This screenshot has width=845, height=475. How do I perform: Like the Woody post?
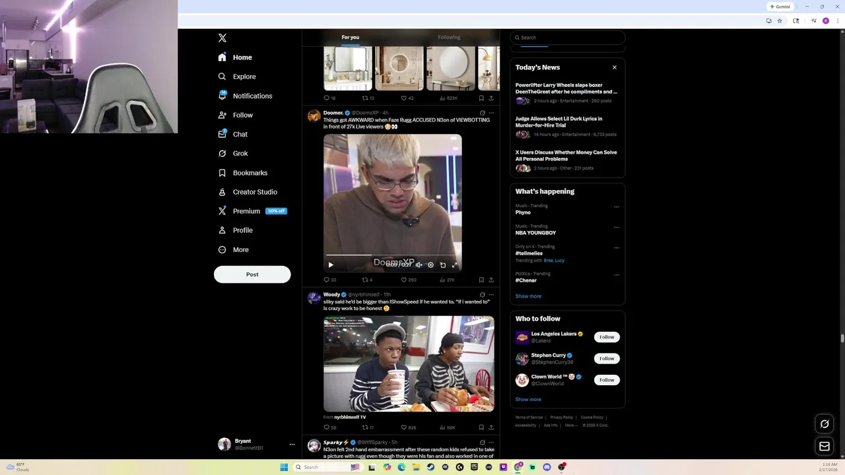pyautogui.click(x=408, y=427)
